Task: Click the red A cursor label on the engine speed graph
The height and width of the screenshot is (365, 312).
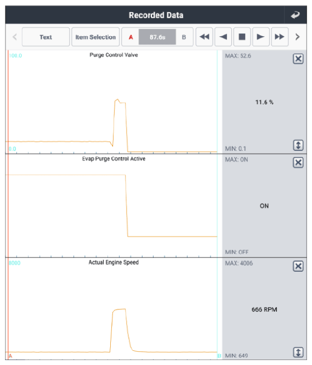Action: (x=10, y=356)
